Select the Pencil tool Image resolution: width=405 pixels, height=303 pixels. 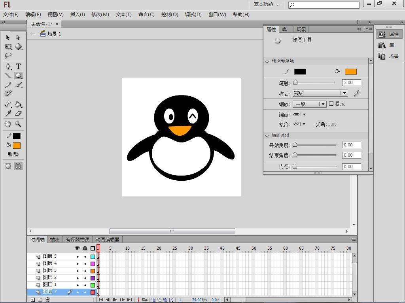[x=8, y=84]
